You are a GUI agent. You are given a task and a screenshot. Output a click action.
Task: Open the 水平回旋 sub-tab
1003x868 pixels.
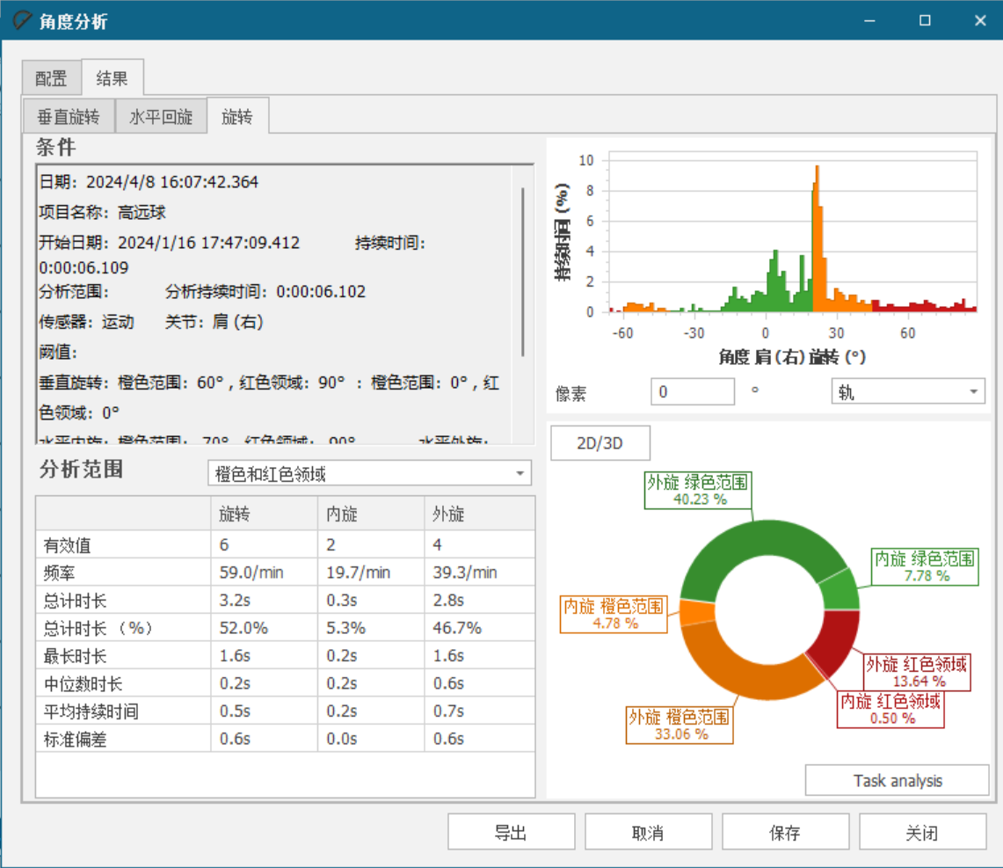(161, 117)
